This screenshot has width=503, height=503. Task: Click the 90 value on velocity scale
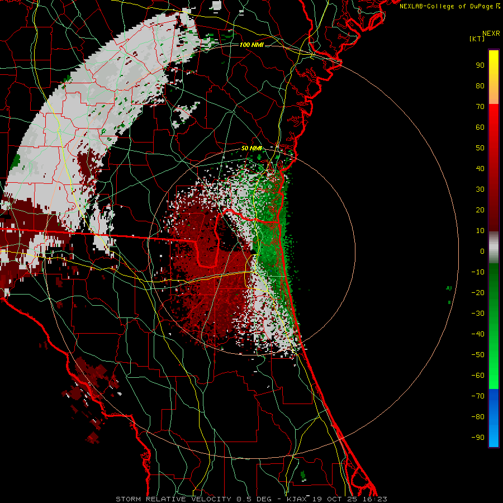pyautogui.click(x=480, y=65)
